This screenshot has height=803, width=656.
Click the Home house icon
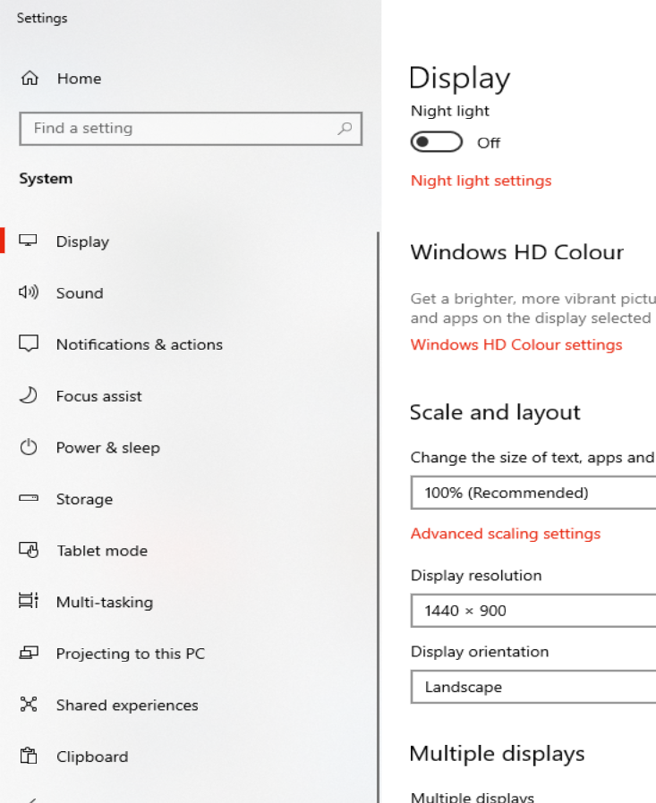tap(30, 79)
